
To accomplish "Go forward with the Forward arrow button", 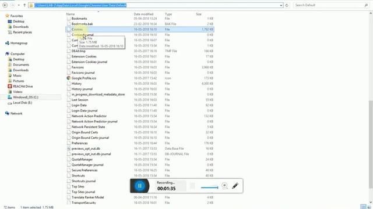I will coord(13,5).
